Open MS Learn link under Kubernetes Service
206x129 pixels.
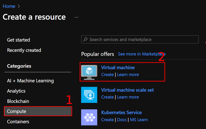pyautogui.click(x=139, y=120)
